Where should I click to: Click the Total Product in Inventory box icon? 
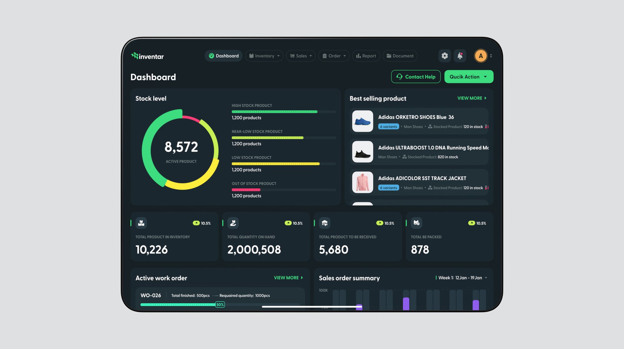pos(141,223)
